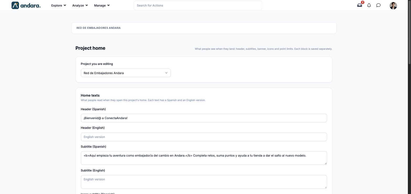Open the user profile avatar
The width and height of the screenshot is (411, 194).
coord(393,5)
